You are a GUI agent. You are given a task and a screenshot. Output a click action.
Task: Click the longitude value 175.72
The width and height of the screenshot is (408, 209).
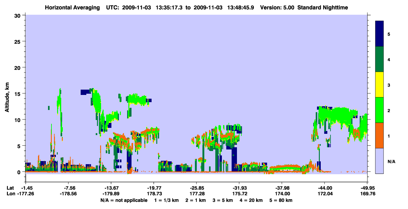point(239,194)
